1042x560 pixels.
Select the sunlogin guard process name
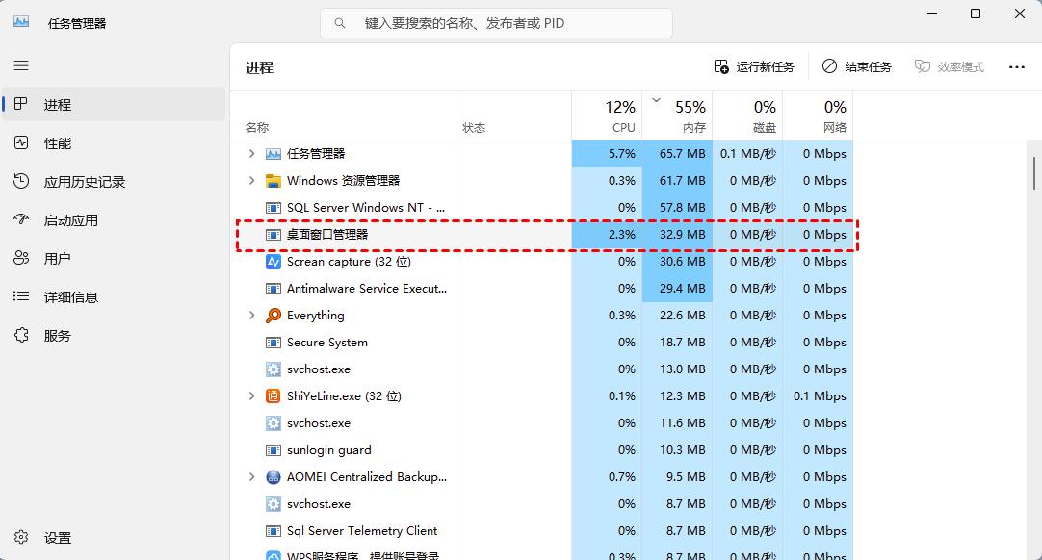tap(329, 449)
